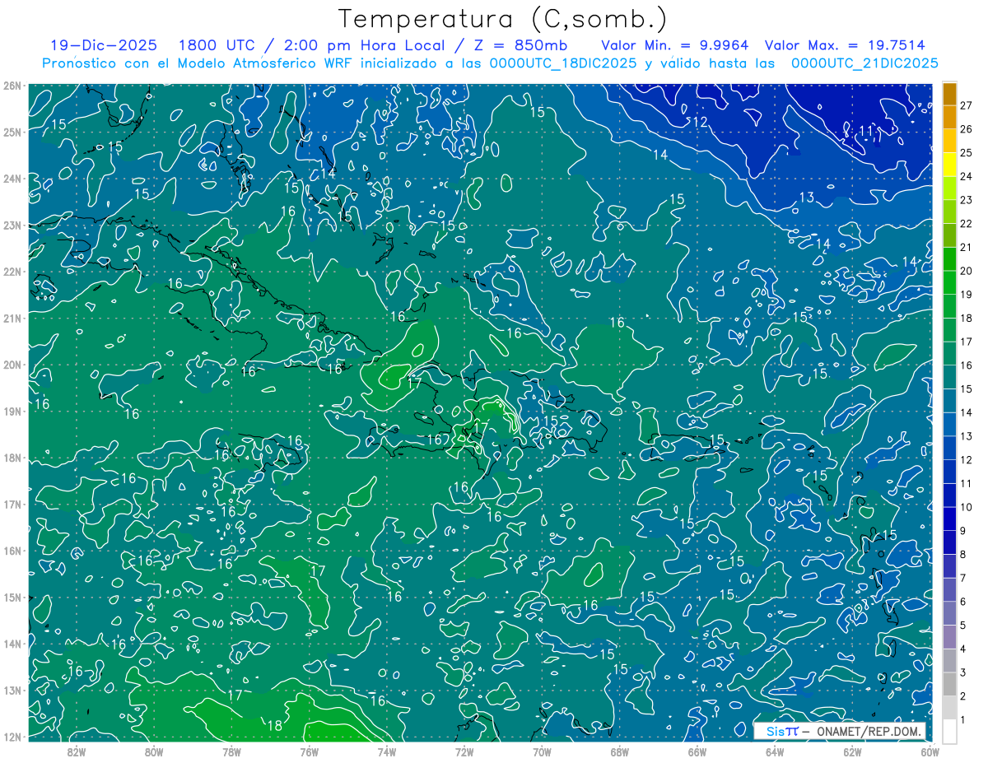This screenshot has height=763, width=988.
Task: Select valid-until time "0000UTC_21DIC2025"
Action: [x=864, y=63]
